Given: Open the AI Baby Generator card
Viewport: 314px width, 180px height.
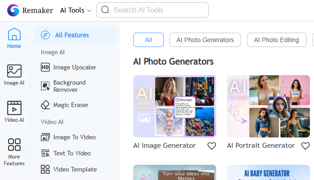Looking at the screenshot, I should point(268,172).
